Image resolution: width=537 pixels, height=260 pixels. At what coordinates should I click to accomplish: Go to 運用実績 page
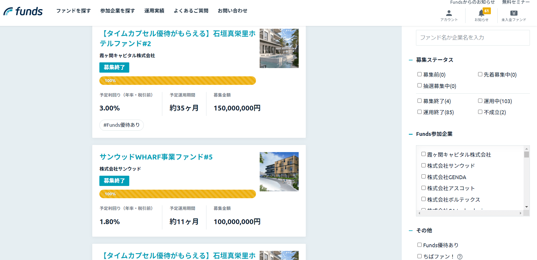(x=154, y=11)
